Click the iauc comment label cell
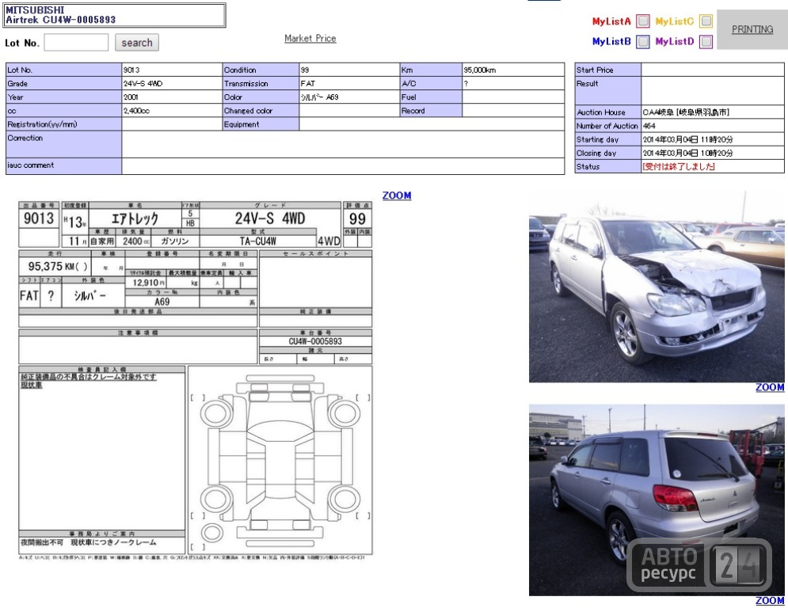 point(64,165)
